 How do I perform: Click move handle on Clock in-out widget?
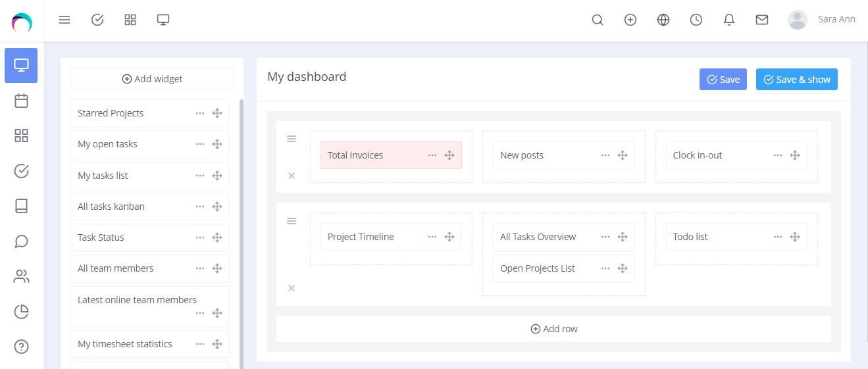pyautogui.click(x=795, y=155)
